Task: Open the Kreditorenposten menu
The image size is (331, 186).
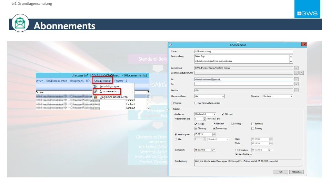Action: click(x=57, y=81)
